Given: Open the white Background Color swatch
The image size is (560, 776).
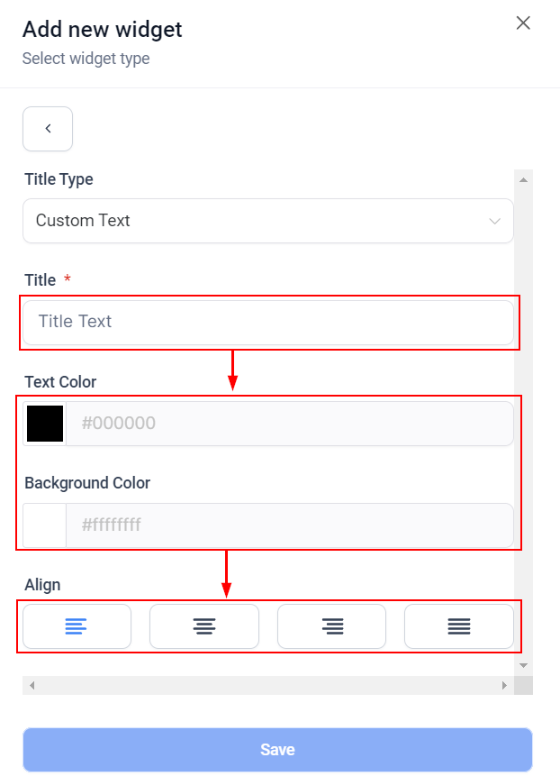Looking at the screenshot, I should coord(45,525).
